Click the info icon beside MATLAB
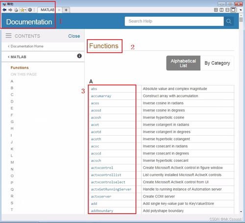The image size is (245, 223). pos(79,56)
